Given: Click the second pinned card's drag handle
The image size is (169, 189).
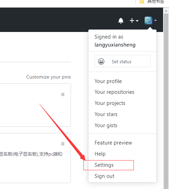Looking at the screenshot, I should [63, 144].
